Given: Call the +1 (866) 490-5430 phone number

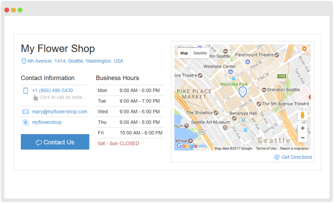Looking at the screenshot, I should click(x=52, y=90).
